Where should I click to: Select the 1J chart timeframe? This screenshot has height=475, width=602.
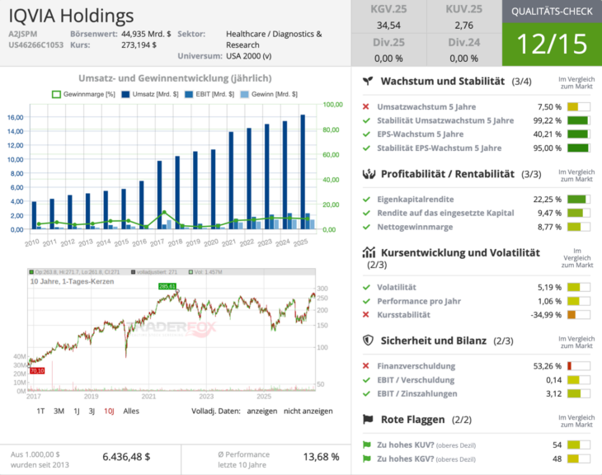coord(77,411)
